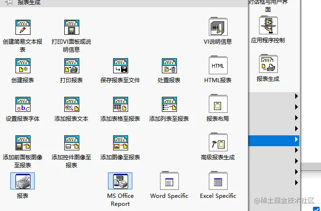Select the MS Office Report Express VI

point(120,181)
